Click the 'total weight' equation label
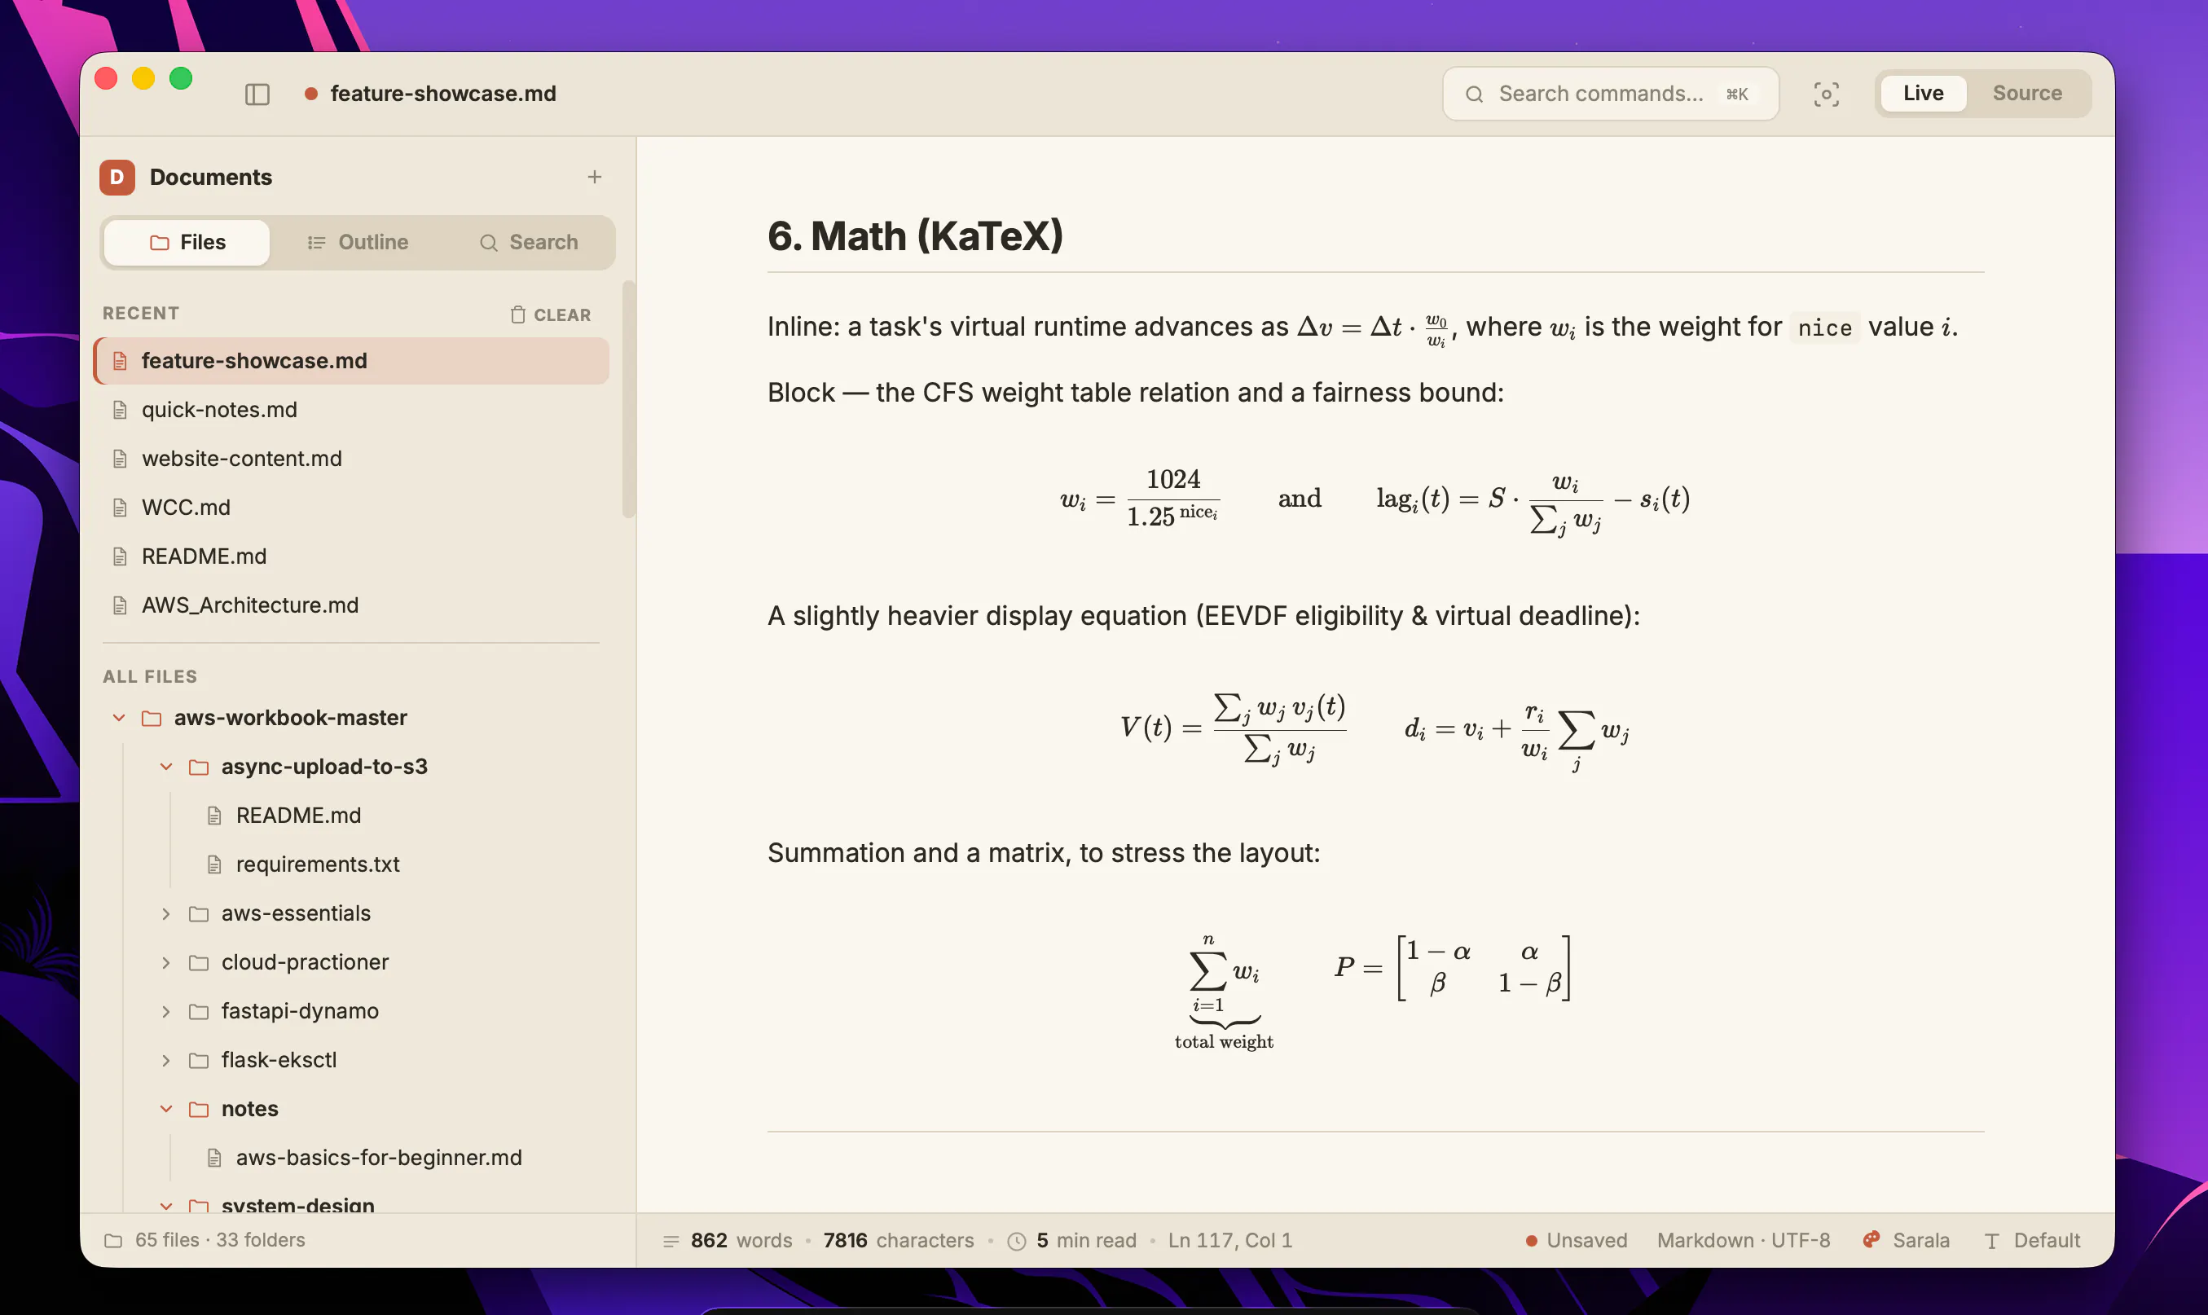Viewport: 2208px width, 1315px height. (1224, 1042)
